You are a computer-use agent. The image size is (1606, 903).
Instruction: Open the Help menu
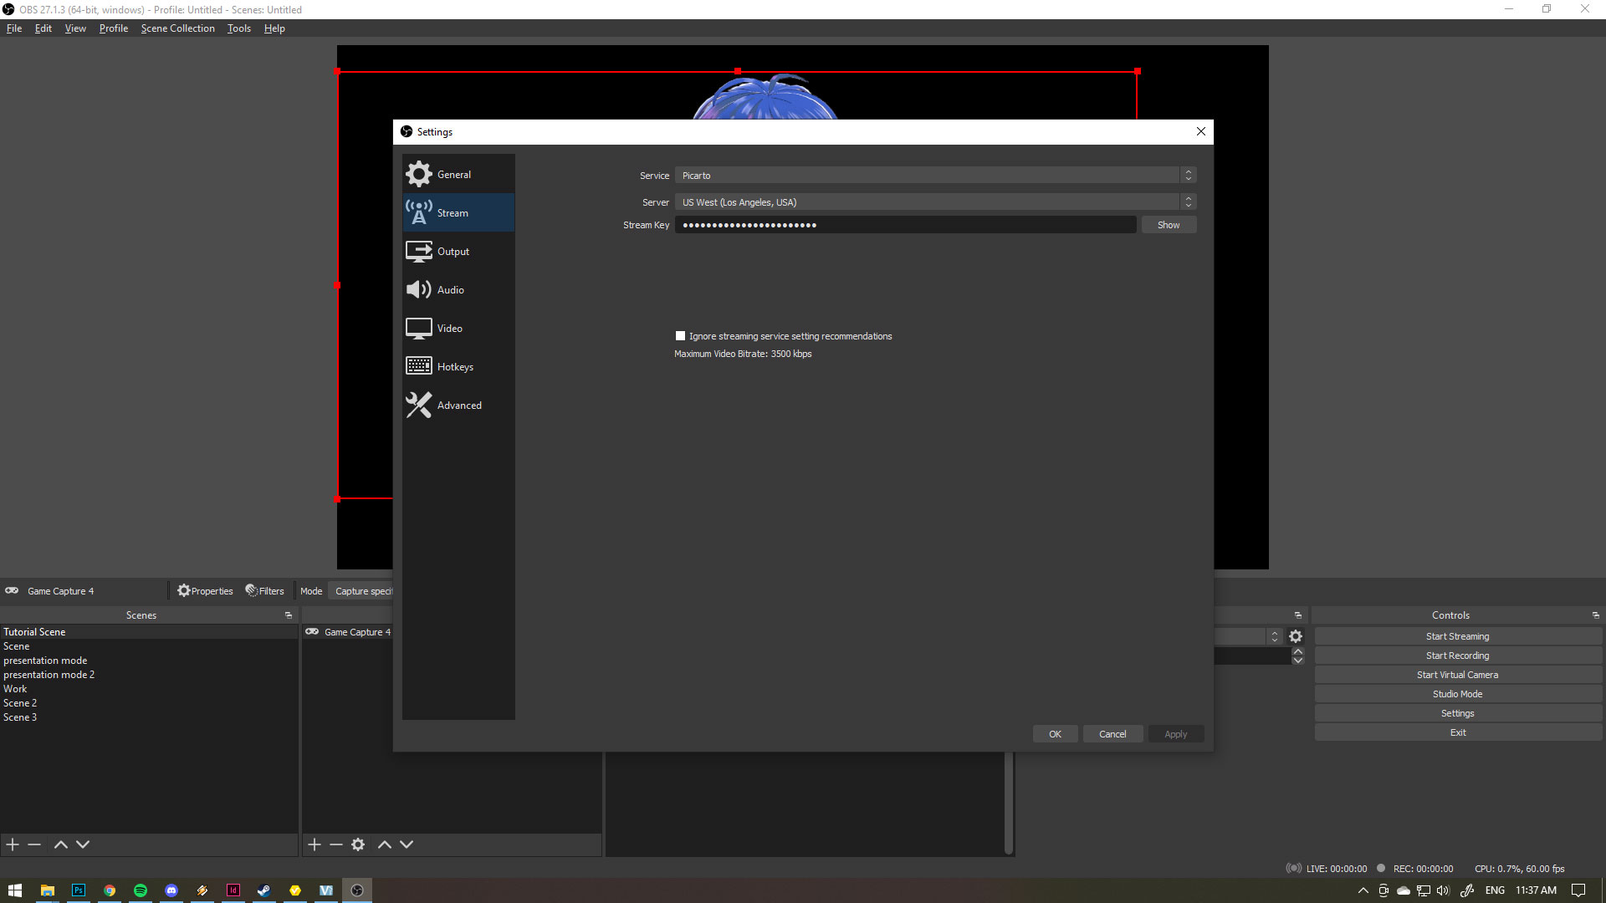pos(274,28)
